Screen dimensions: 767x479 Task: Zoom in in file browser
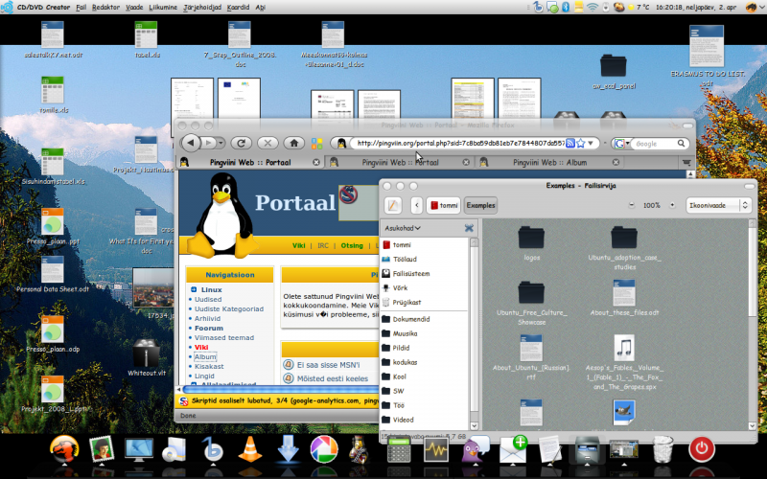pos(672,205)
